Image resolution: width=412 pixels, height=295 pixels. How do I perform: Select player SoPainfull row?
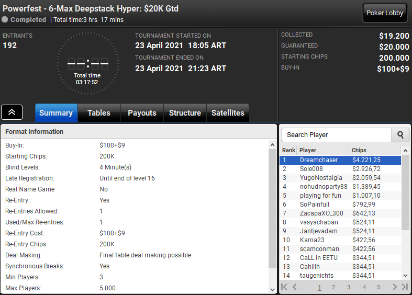[x=340, y=205]
